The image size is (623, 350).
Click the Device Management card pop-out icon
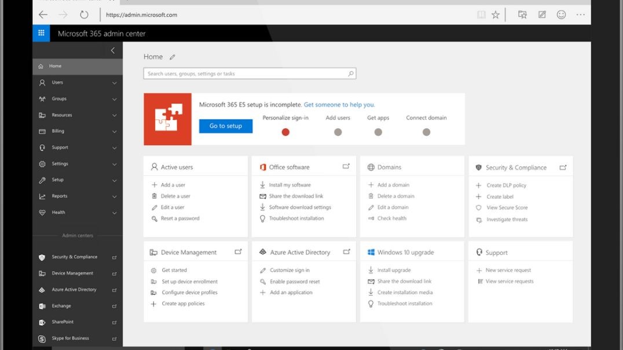[x=238, y=252]
